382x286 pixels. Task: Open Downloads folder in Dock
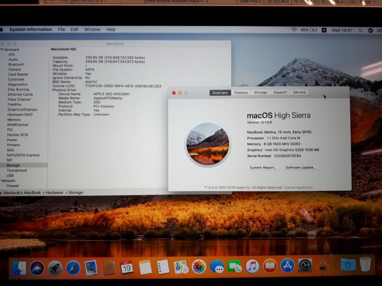coord(348,265)
